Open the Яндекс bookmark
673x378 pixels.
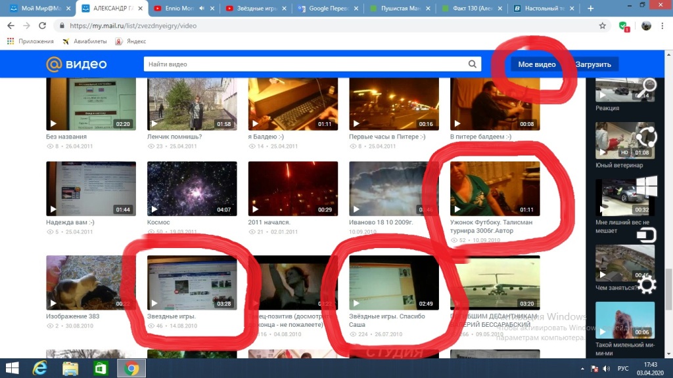[x=131, y=41]
